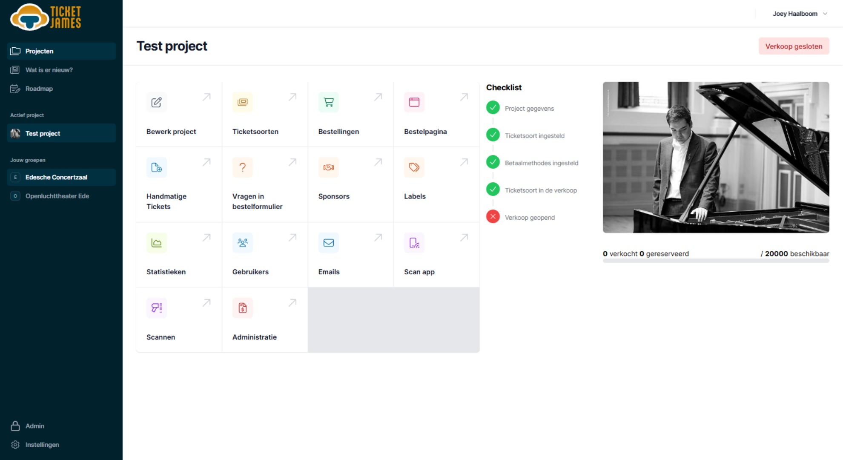Click the Test project page heading
The height and width of the screenshot is (460, 843).
tap(172, 46)
